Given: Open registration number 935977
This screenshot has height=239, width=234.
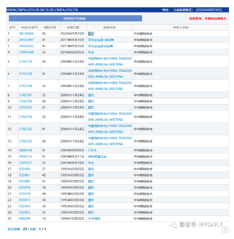Looking at the screenshot, I should coord(25,200).
